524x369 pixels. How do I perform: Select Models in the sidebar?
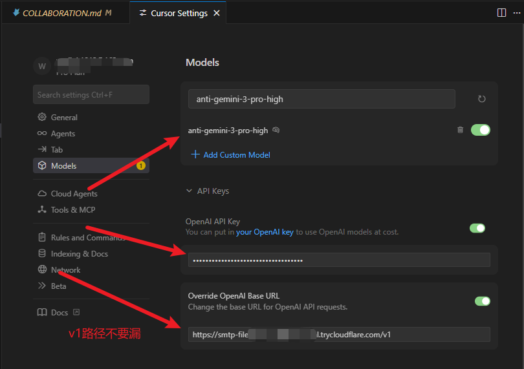[91, 165]
